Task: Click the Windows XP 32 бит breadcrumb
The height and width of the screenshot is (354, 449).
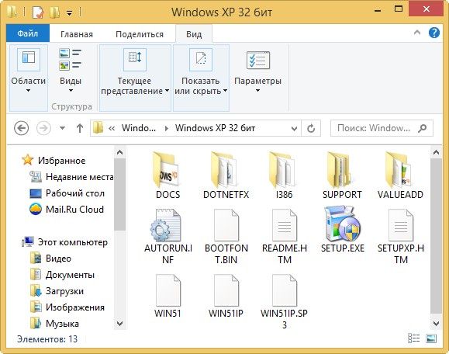Action: click(x=215, y=128)
